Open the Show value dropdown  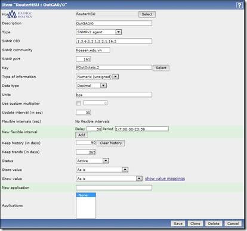tap(109, 179)
